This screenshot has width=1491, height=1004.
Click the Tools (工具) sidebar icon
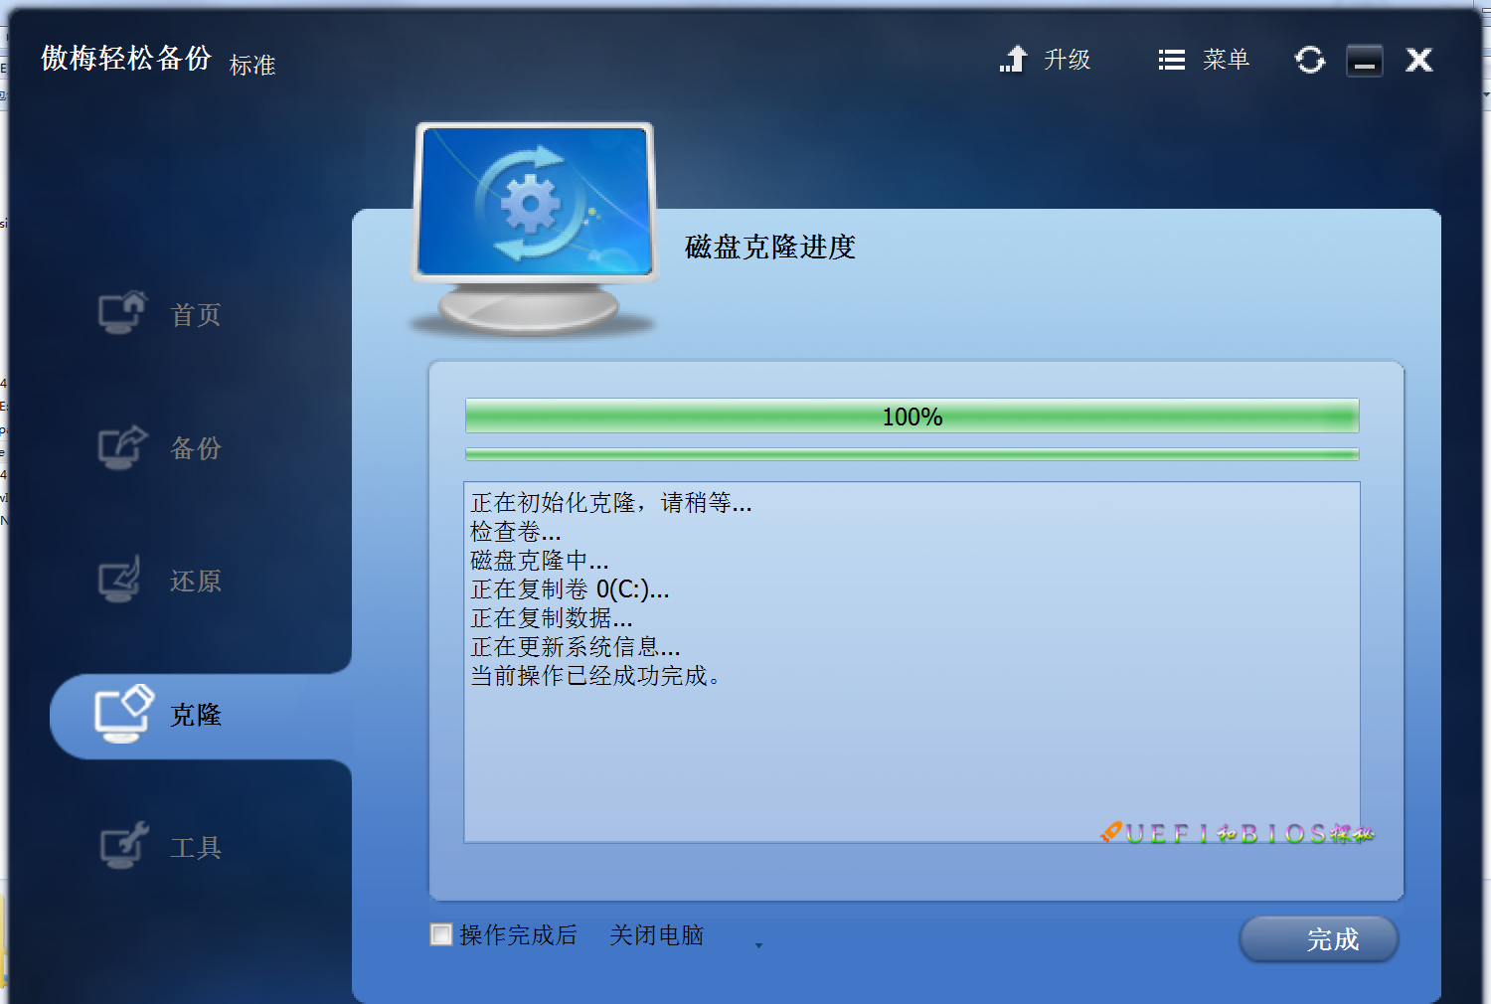click(x=124, y=846)
